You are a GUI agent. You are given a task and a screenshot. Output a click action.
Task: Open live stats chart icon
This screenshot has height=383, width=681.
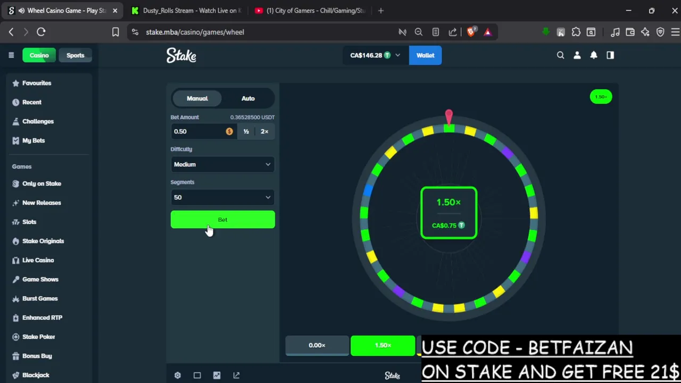pyautogui.click(x=217, y=376)
